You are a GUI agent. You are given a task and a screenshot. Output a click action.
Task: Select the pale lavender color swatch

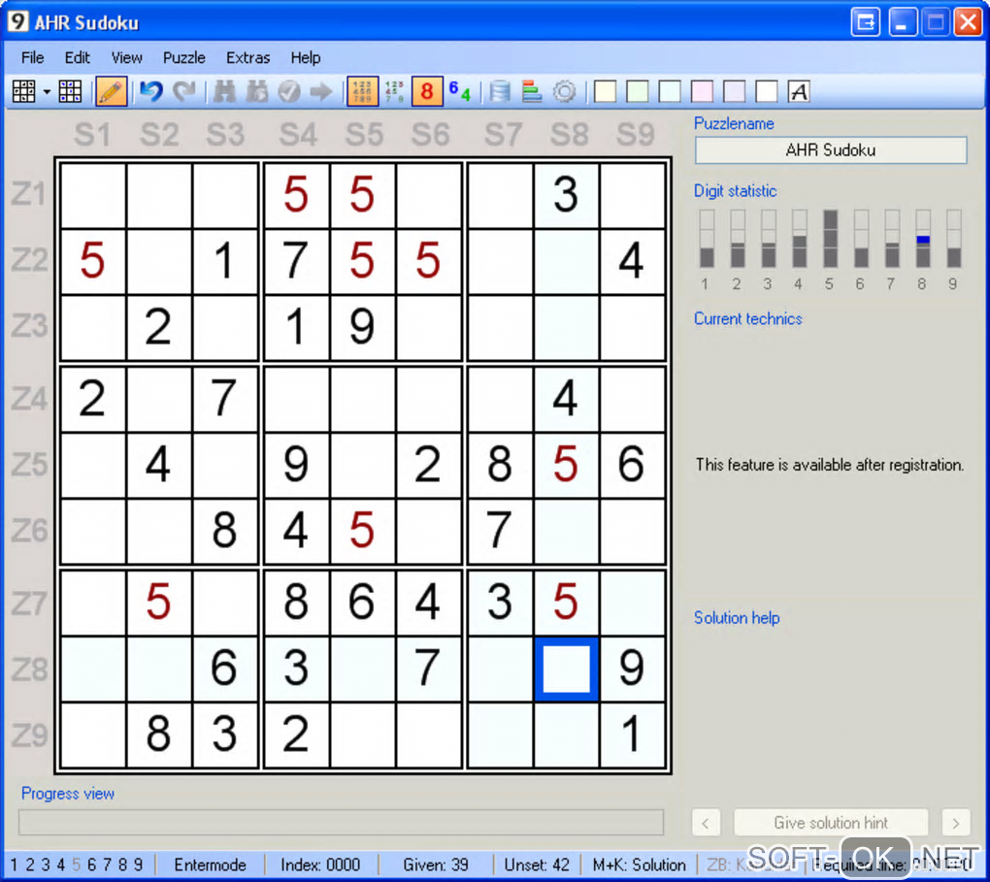735,91
